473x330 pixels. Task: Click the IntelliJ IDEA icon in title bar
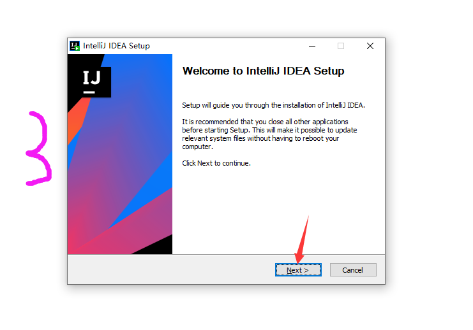point(75,46)
